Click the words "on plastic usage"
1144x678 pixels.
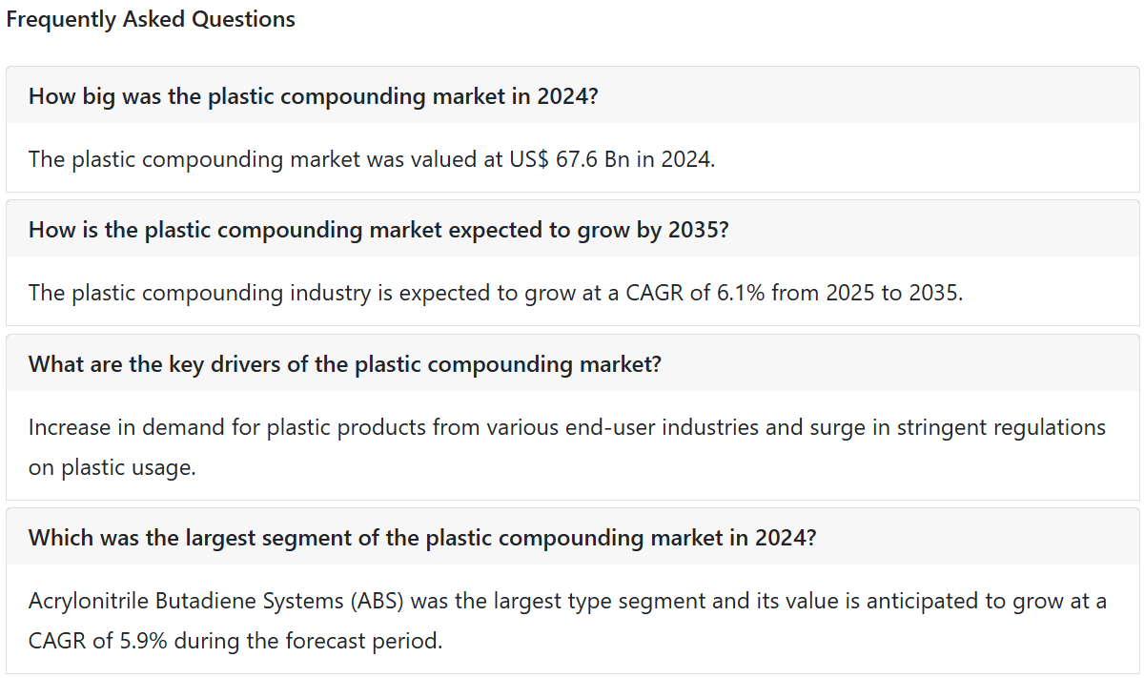pos(112,467)
